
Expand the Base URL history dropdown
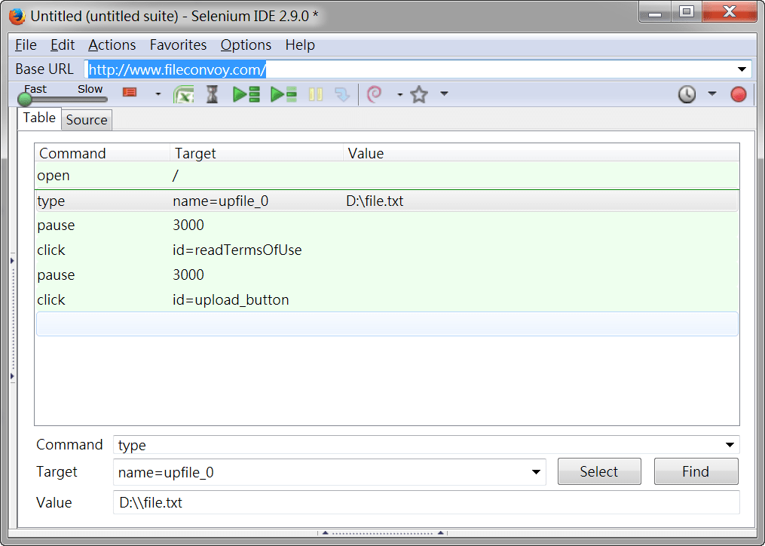point(742,69)
